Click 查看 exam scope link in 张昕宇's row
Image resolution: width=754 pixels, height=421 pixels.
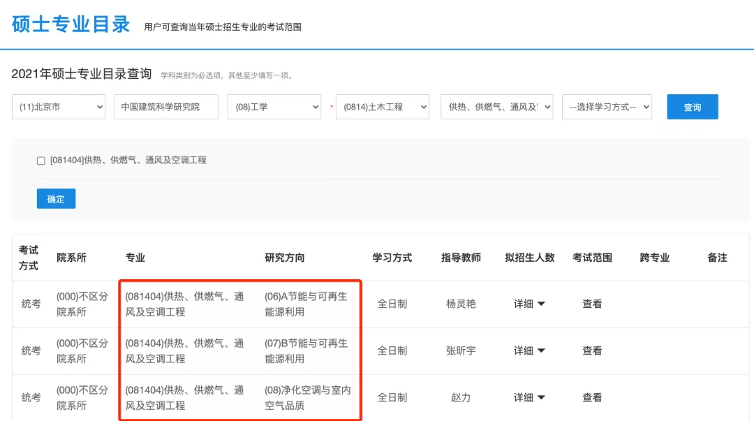pos(591,350)
